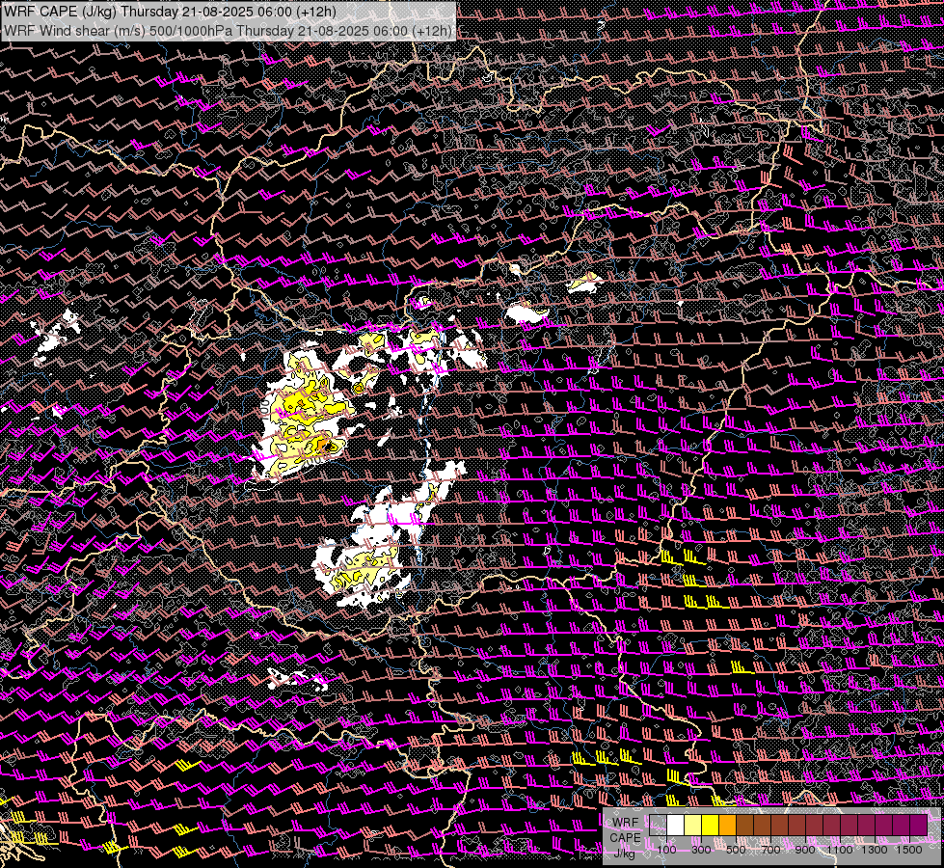Click the legend tick value 500
Screen dimensions: 944x868
736,850
